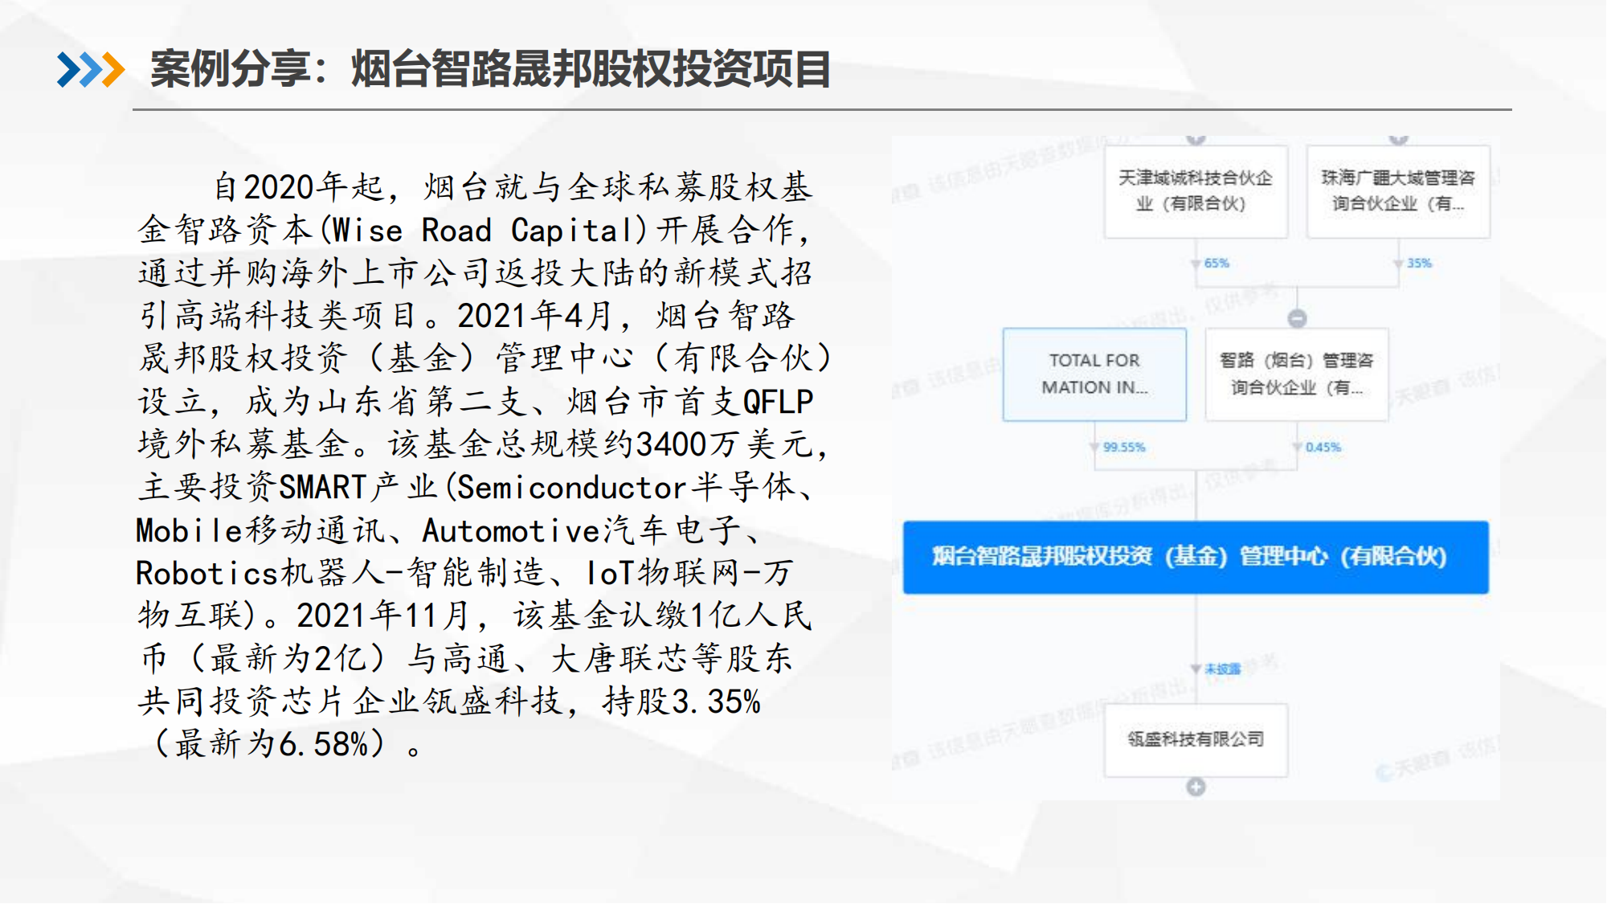The image size is (1607, 904).
Task: Expand subsidiaries with plus icon below 瓴盛科技
Action: (1196, 787)
